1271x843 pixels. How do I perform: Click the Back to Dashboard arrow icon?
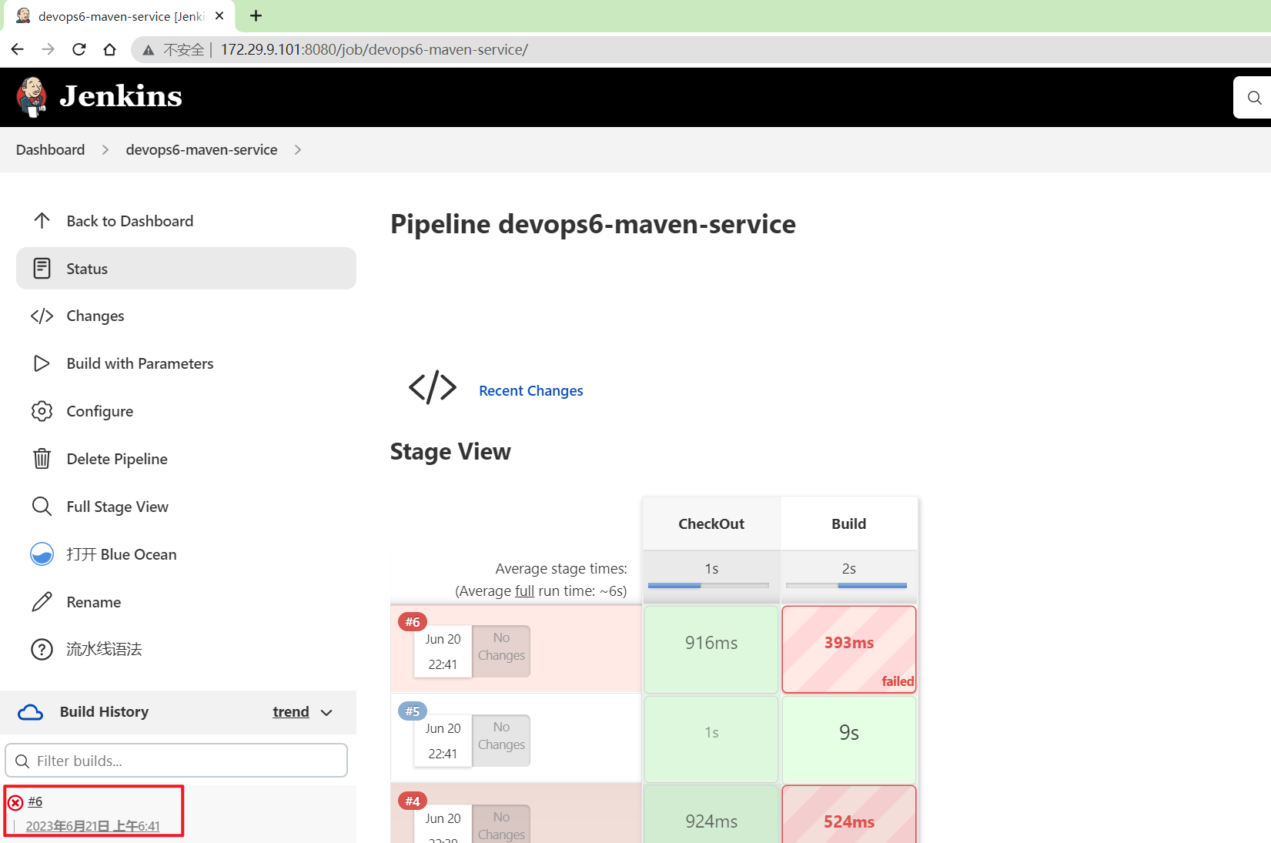point(42,221)
